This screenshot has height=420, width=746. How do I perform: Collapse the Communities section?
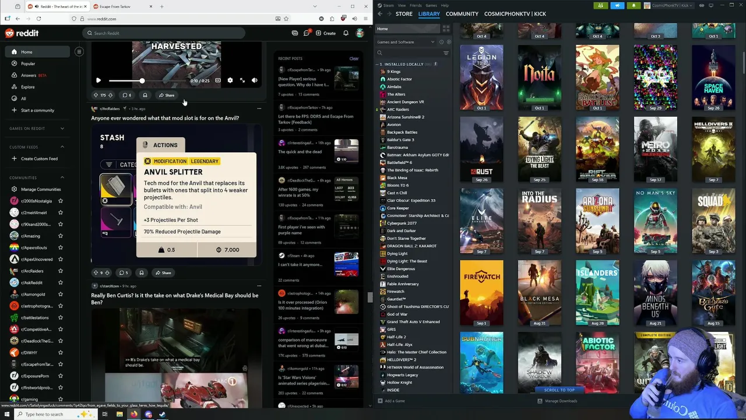click(x=62, y=177)
